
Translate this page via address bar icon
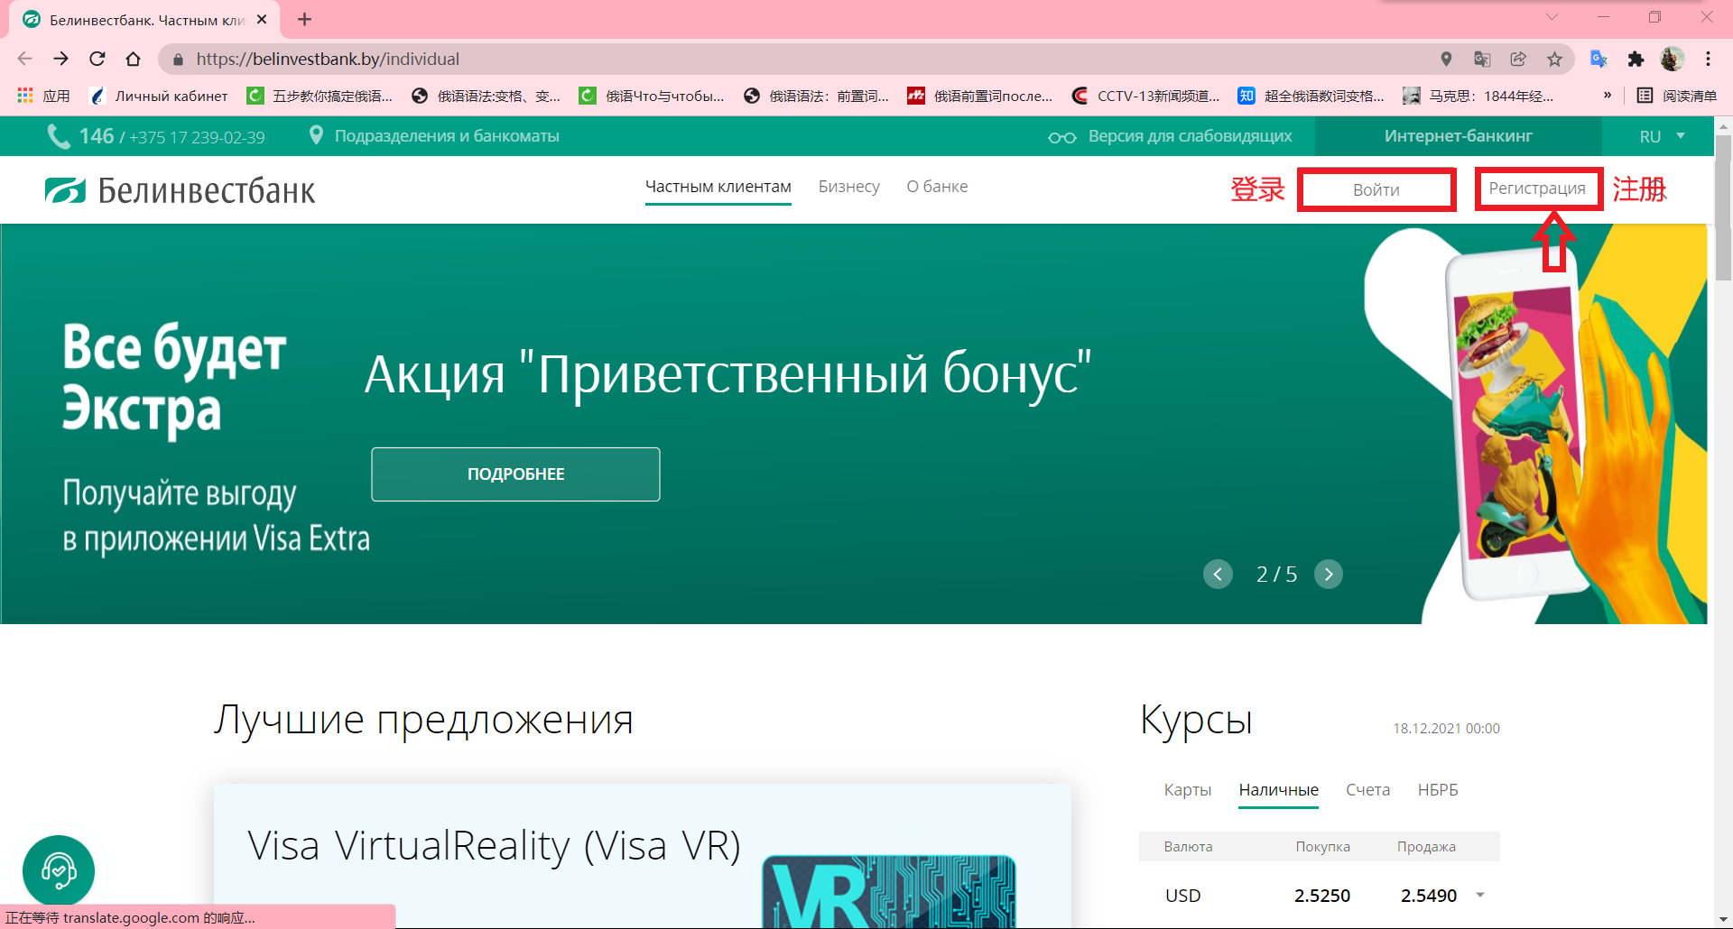[1482, 59]
